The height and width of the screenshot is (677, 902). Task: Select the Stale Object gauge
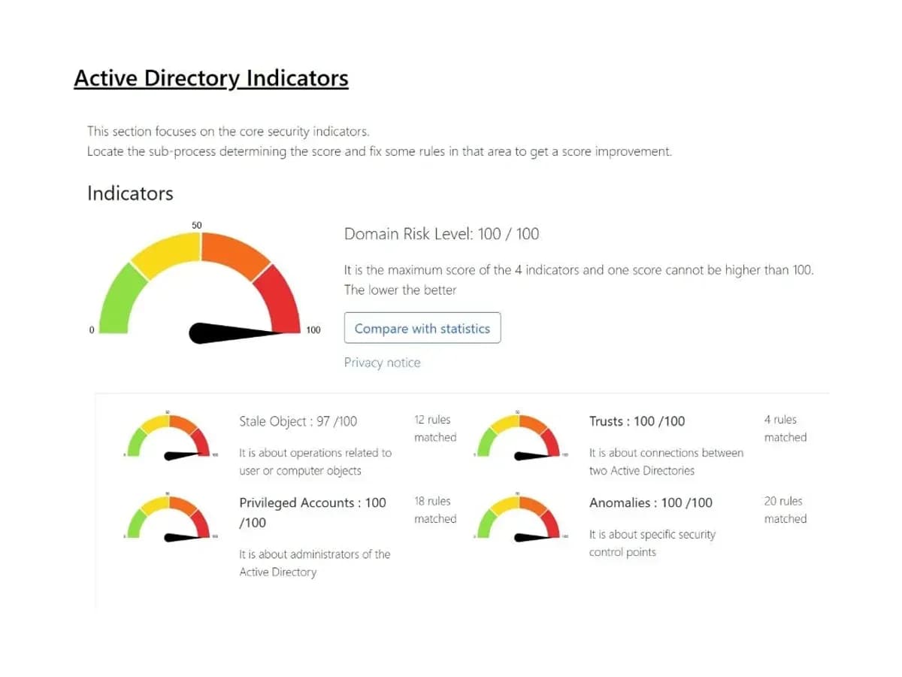point(171,436)
